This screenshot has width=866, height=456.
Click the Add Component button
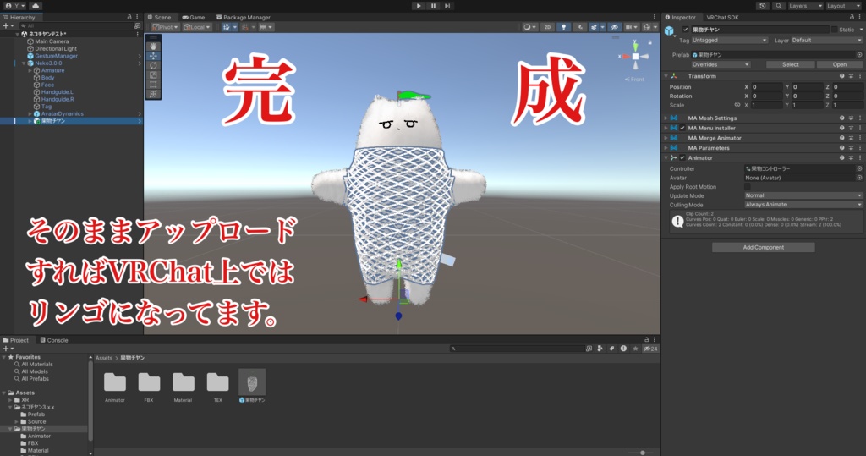point(764,248)
